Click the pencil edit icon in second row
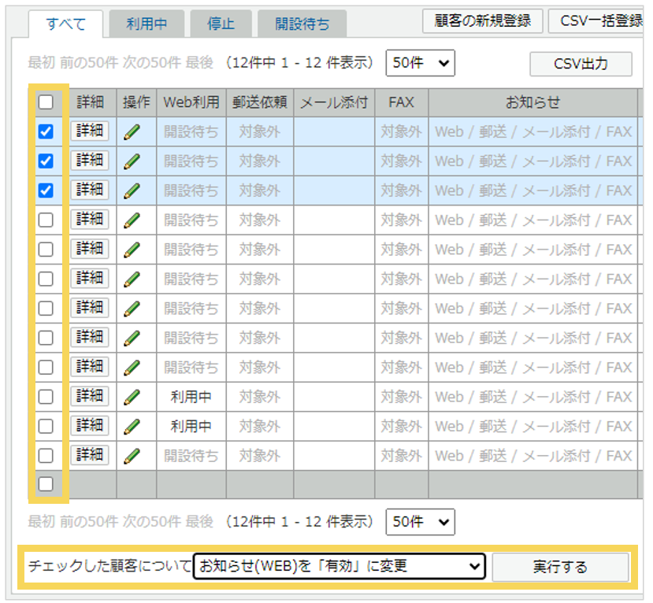This screenshot has width=653, height=603. click(132, 161)
